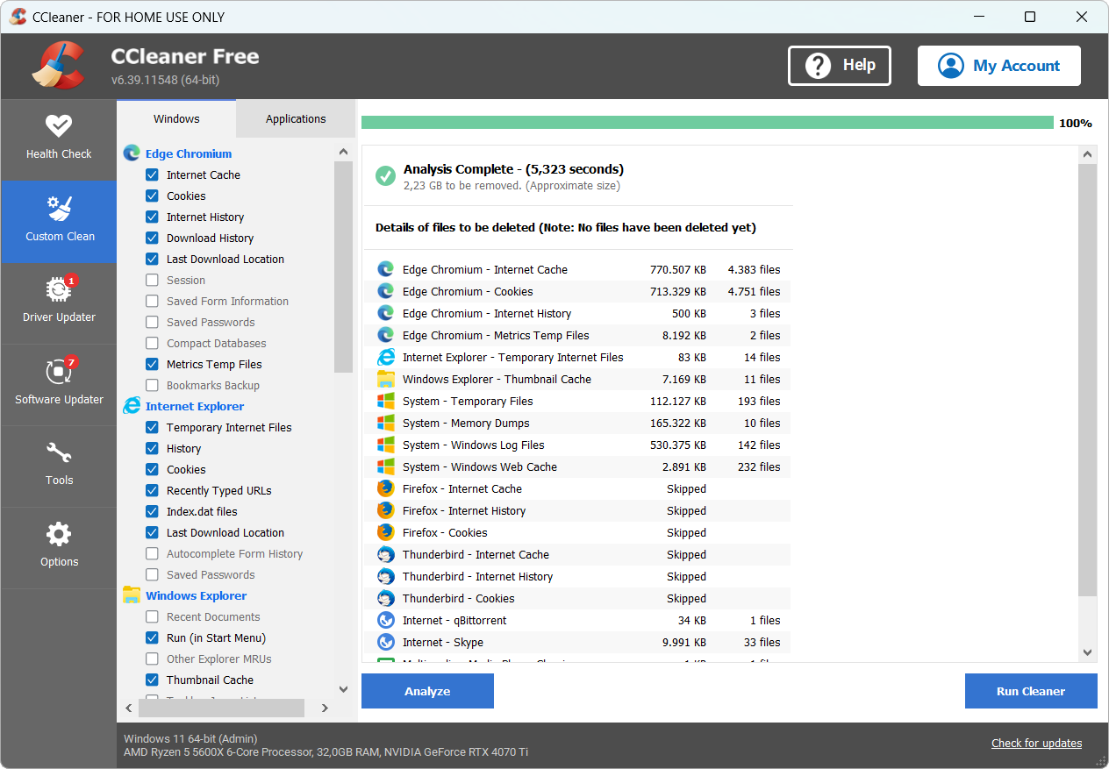This screenshot has width=1109, height=769.
Task: Enable Saved Form Information checkbox
Action: (x=152, y=301)
